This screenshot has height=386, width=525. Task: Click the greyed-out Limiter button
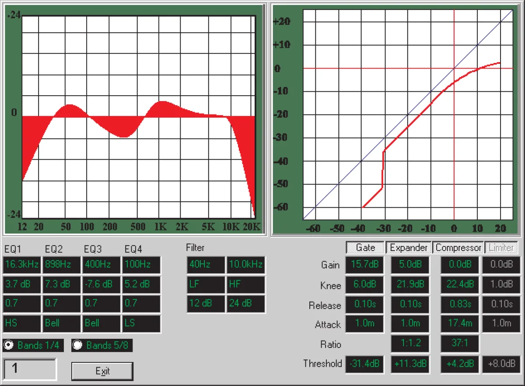(x=501, y=248)
